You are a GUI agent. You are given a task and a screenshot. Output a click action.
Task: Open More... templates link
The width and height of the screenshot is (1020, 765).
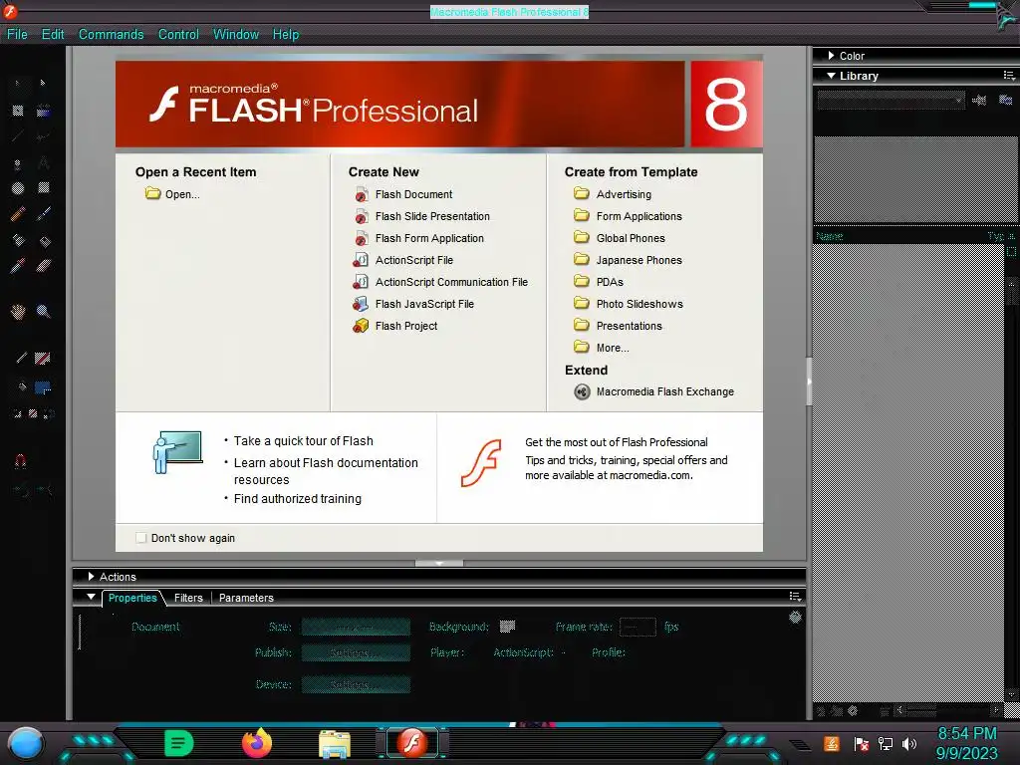(613, 348)
